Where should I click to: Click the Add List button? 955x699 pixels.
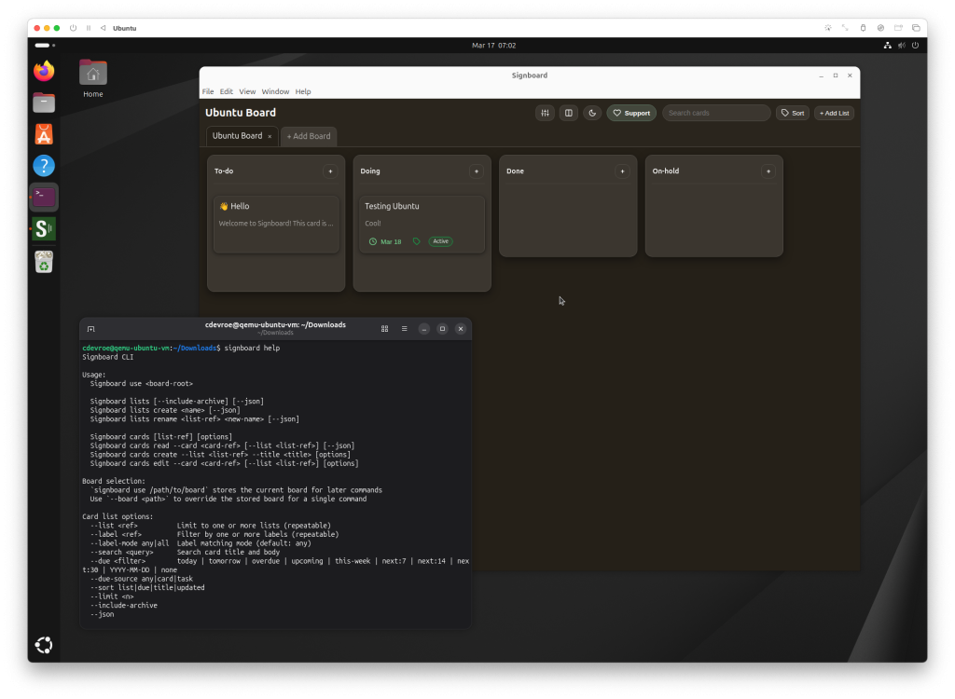(834, 113)
